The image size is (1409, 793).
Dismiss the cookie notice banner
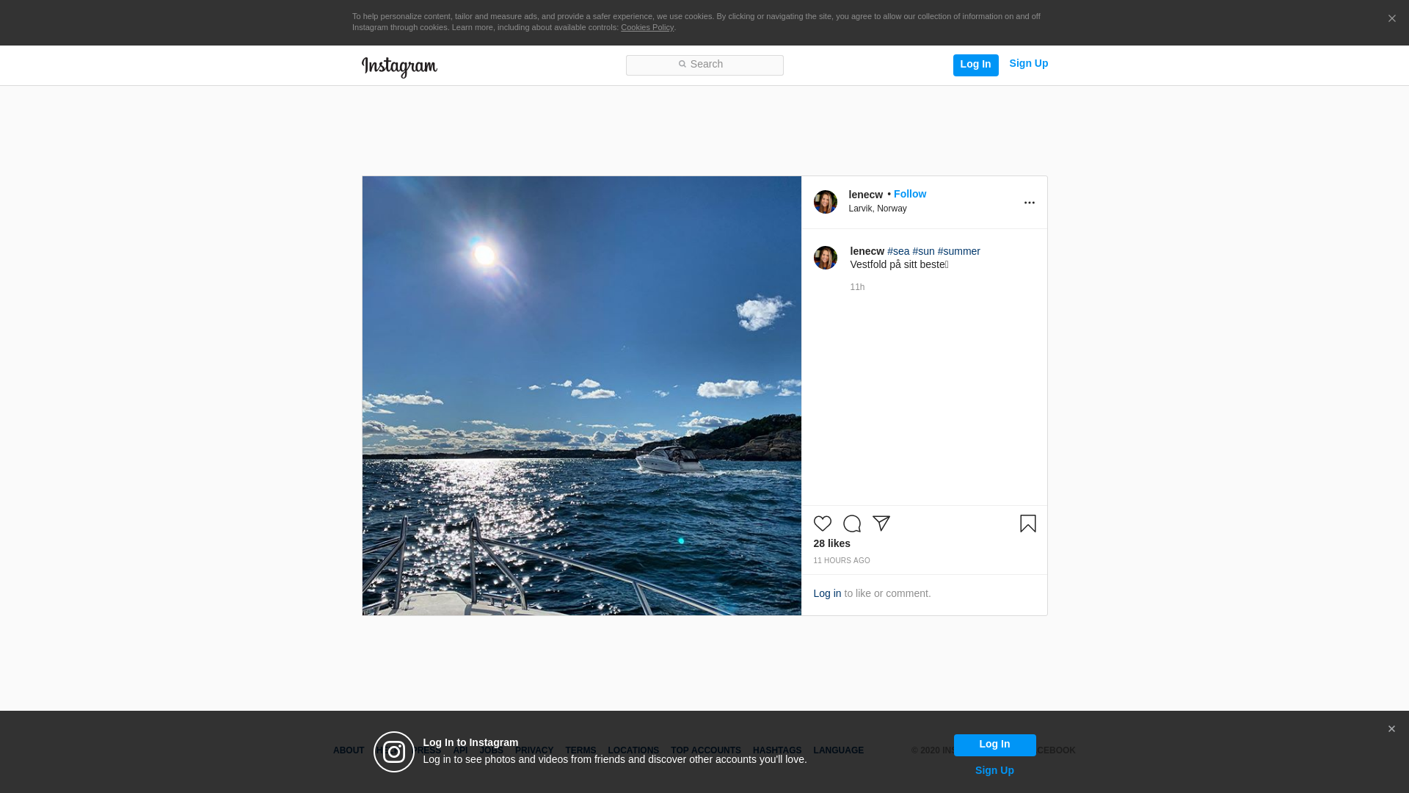pyautogui.click(x=1391, y=19)
